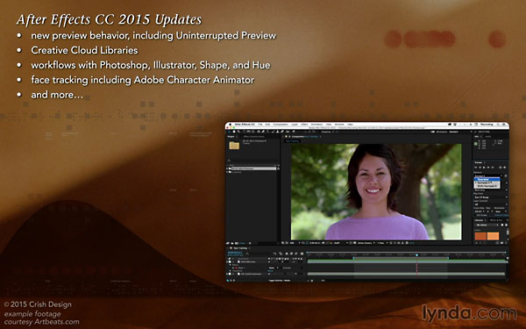Expand the selected project folder triangle
Image resolution: width=526 pixels, height=329 pixels.
[227, 168]
